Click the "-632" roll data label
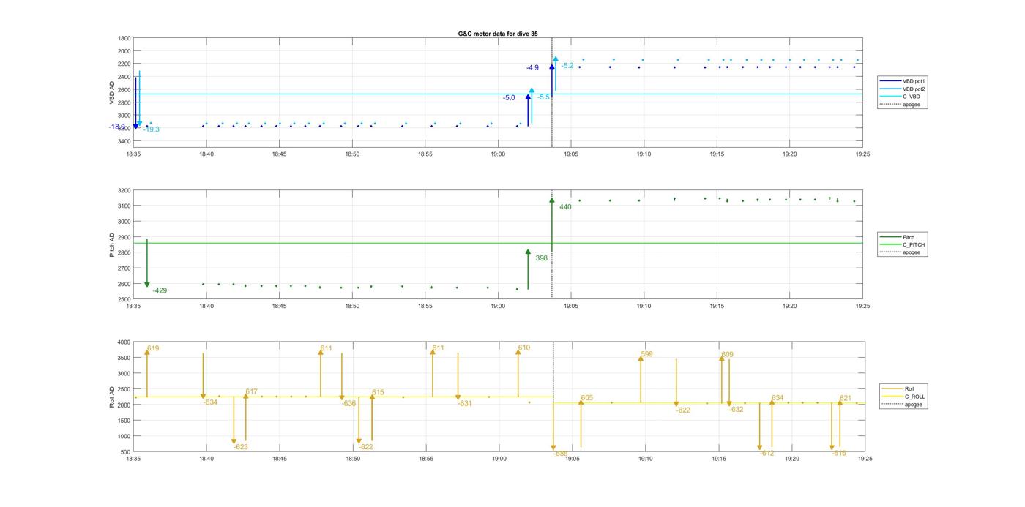 [x=736, y=410]
